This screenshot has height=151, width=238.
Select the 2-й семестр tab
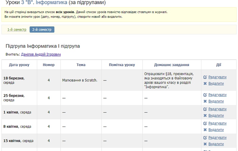(x=42, y=29)
